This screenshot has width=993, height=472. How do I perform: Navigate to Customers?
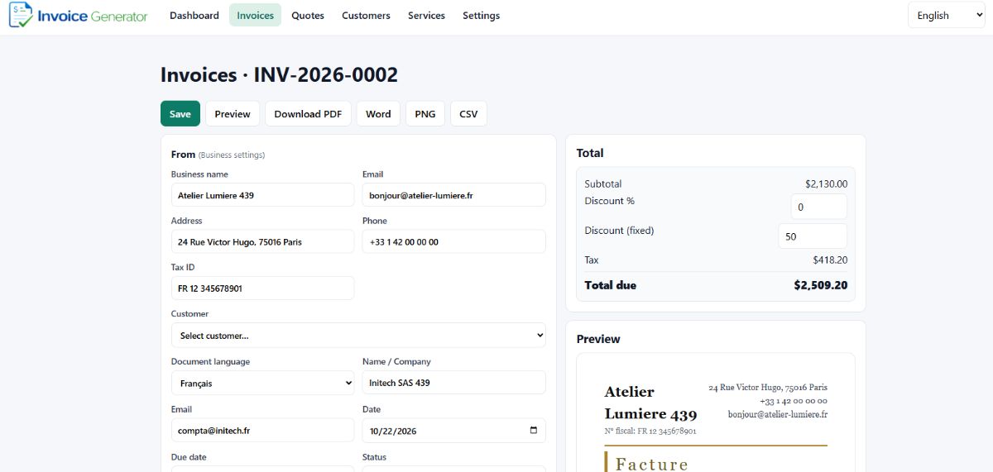[x=366, y=15]
